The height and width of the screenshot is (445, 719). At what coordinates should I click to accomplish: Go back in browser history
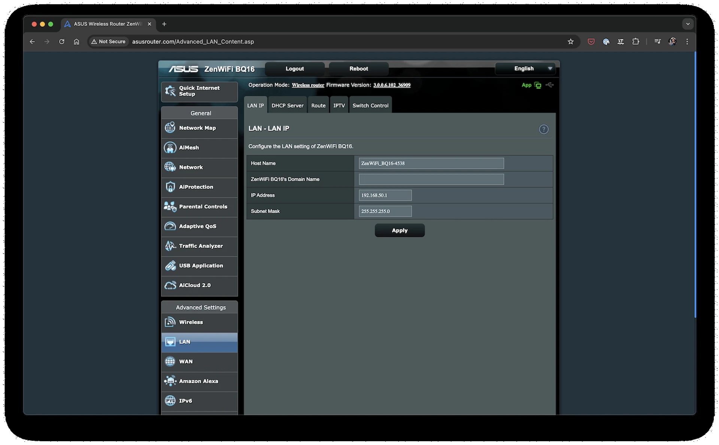click(32, 42)
